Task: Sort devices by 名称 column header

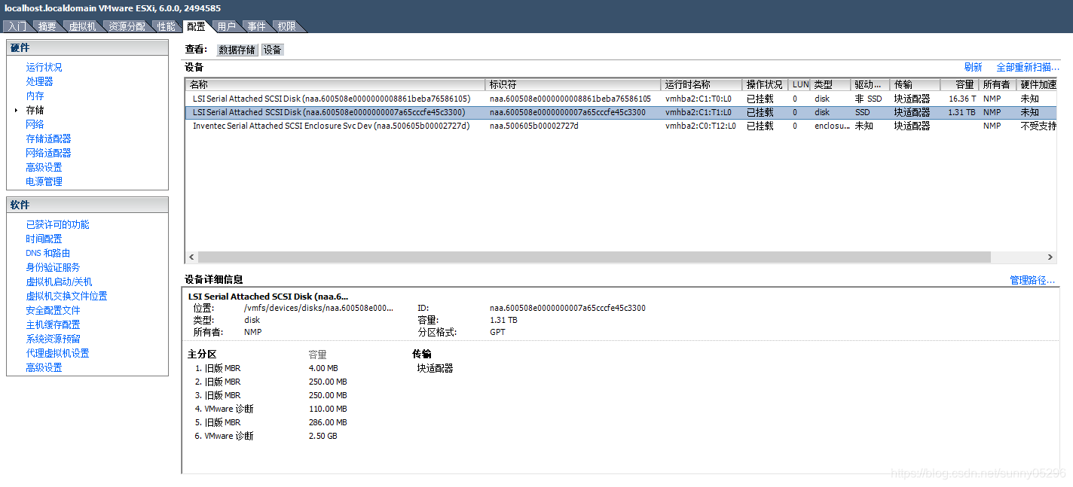Action: 335,84
